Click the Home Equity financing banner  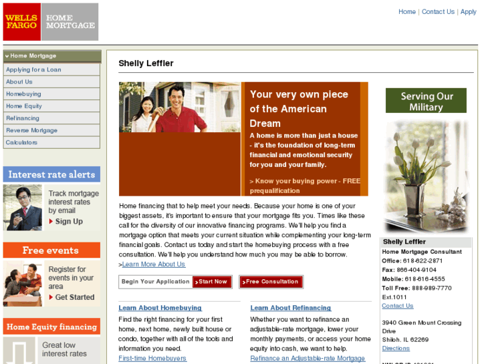(51, 327)
